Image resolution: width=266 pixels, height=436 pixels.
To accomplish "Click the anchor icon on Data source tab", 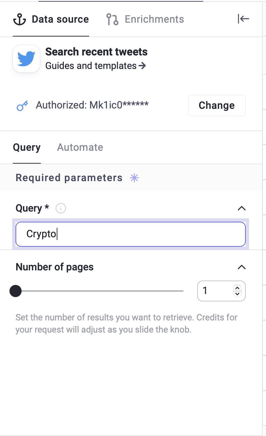I will 19,19.
